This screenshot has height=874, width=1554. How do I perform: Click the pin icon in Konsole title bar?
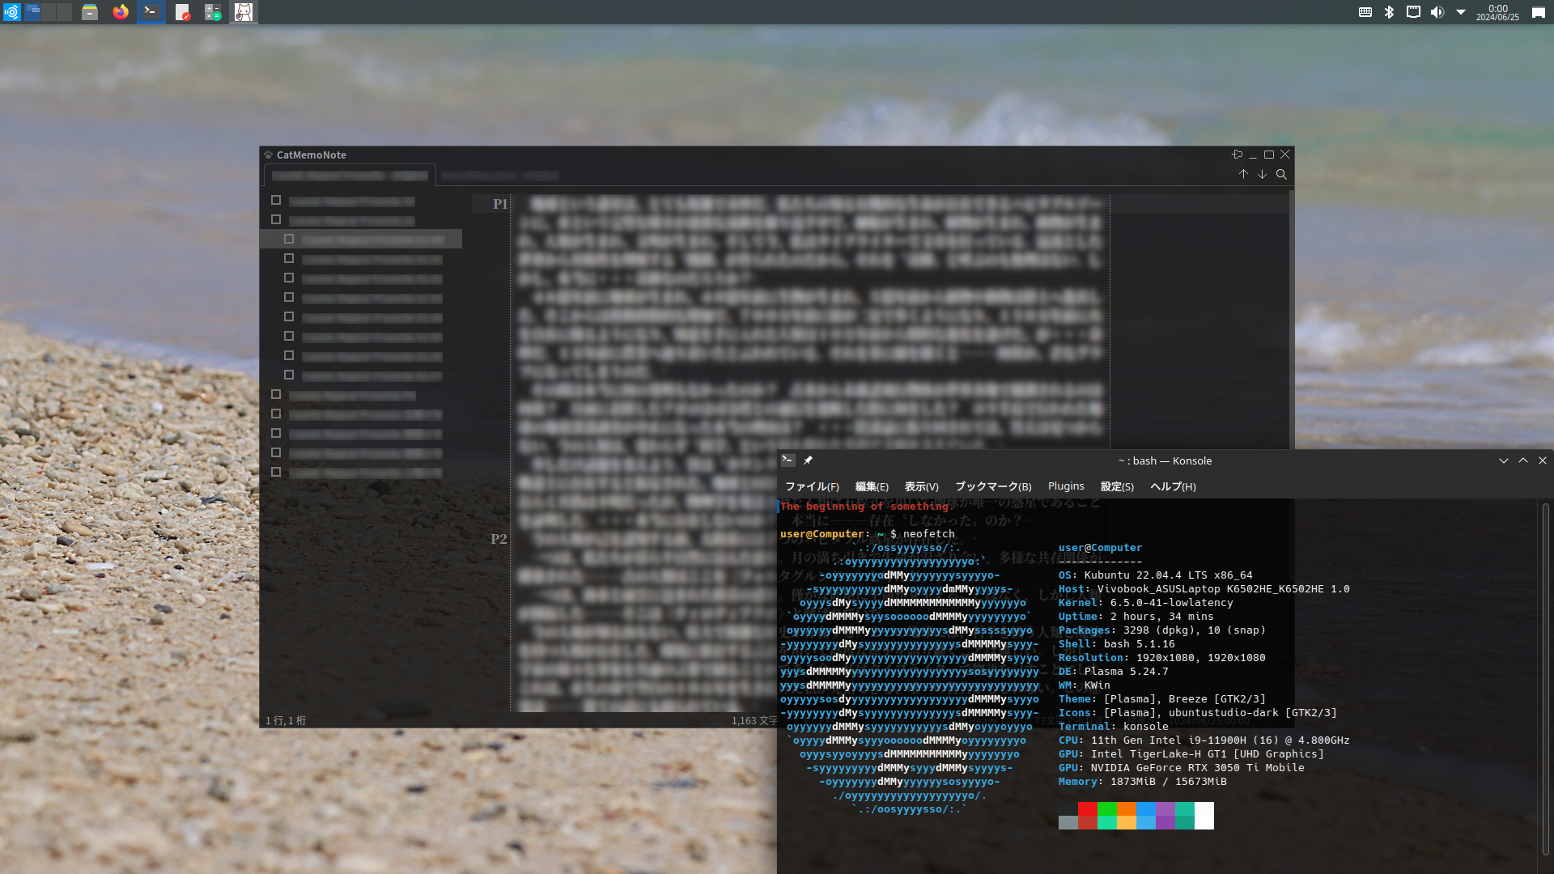pos(808,460)
